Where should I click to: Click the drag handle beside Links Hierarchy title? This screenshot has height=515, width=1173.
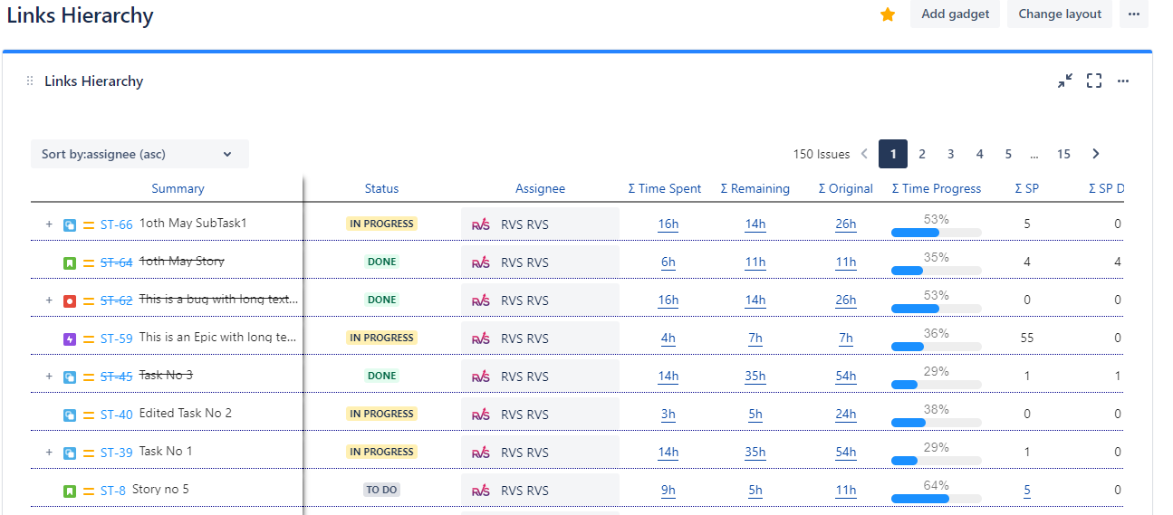coord(30,81)
